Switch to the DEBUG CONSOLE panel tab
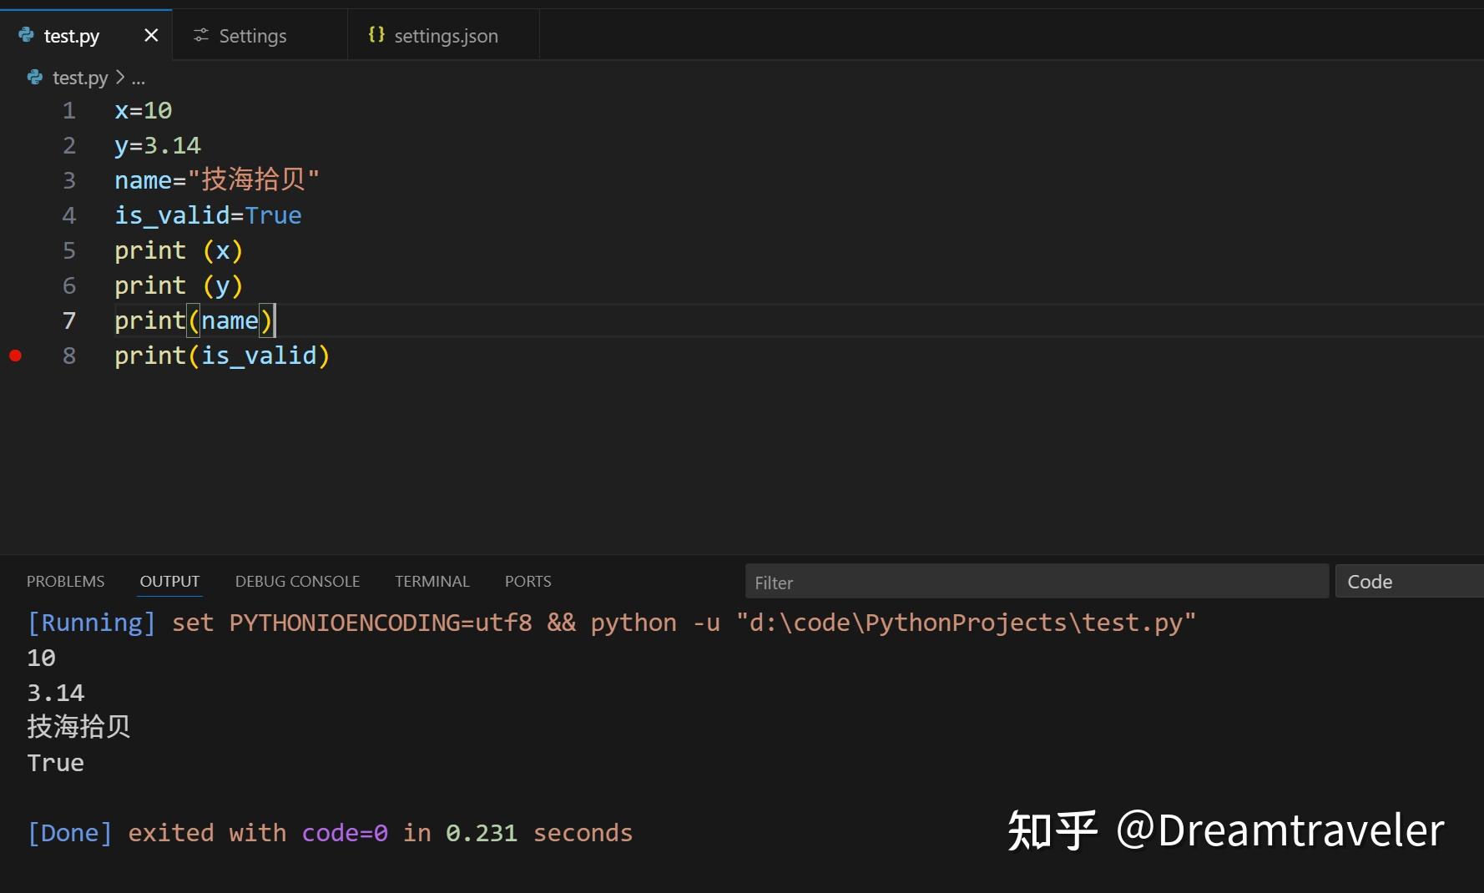 297,581
